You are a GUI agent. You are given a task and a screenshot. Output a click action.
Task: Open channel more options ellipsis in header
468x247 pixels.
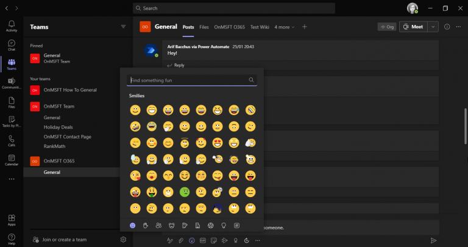(x=458, y=27)
